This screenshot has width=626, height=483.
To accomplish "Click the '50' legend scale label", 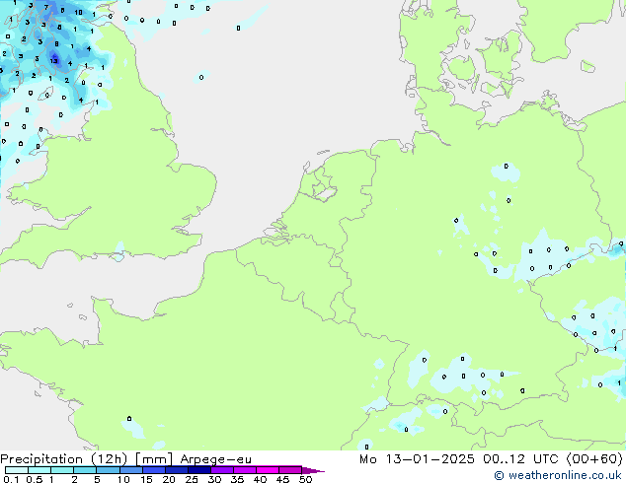I will (305, 479).
